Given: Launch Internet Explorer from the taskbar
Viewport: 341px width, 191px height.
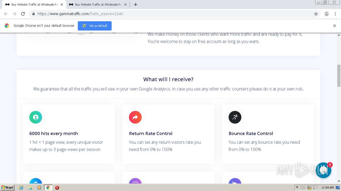Looking at the screenshot, I should click(21, 188).
